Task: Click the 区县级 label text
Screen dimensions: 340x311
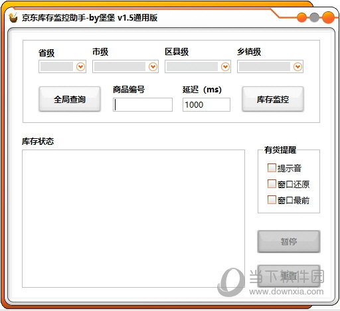Action: (x=177, y=52)
